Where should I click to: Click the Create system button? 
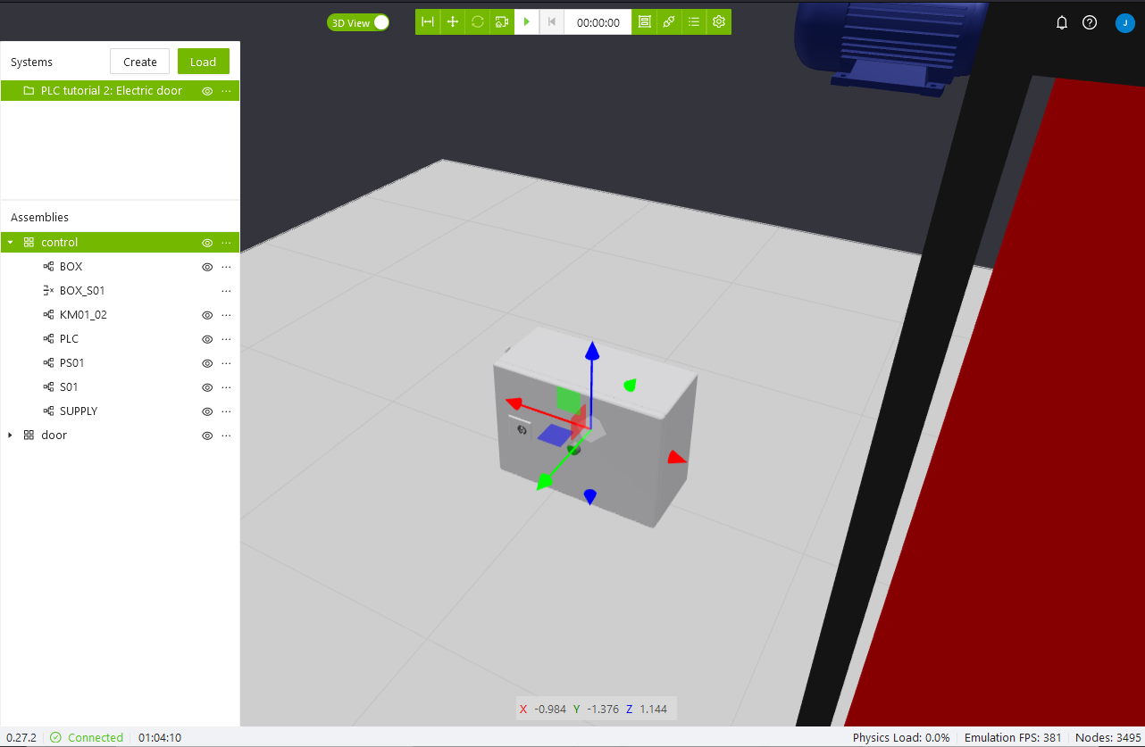(x=139, y=62)
